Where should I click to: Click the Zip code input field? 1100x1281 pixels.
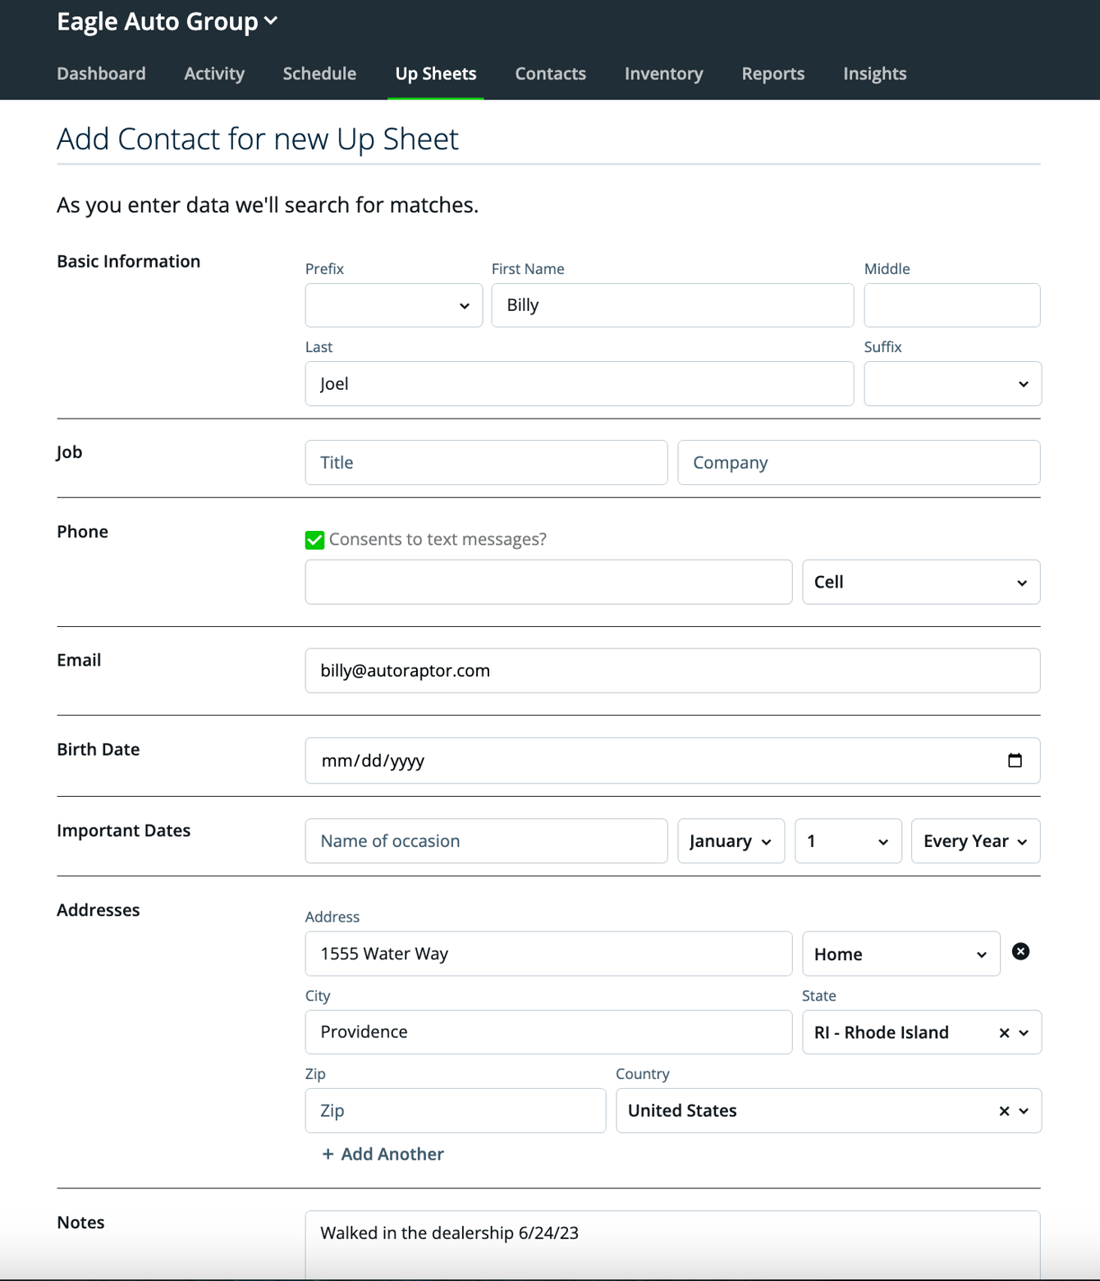pyautogui.click(x=456, y=1111)
